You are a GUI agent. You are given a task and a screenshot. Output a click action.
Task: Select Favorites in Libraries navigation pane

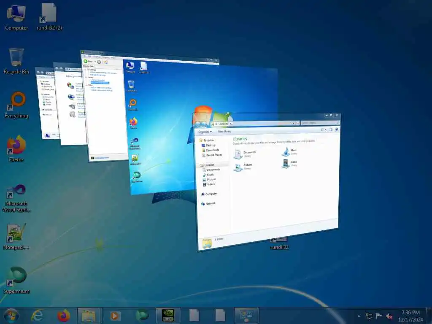point(207,140)
